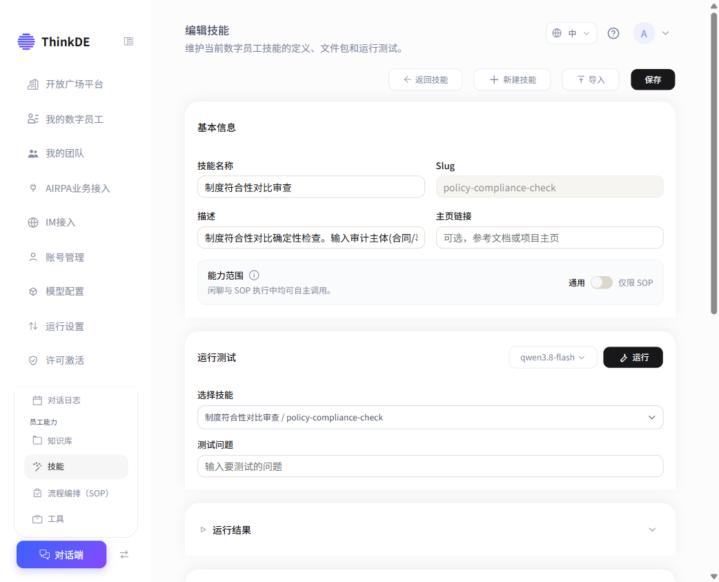Open 许可激活 in sidebar
Image resolution: width=719 pixels, height=582 pixels.
[x=65, y=360]
